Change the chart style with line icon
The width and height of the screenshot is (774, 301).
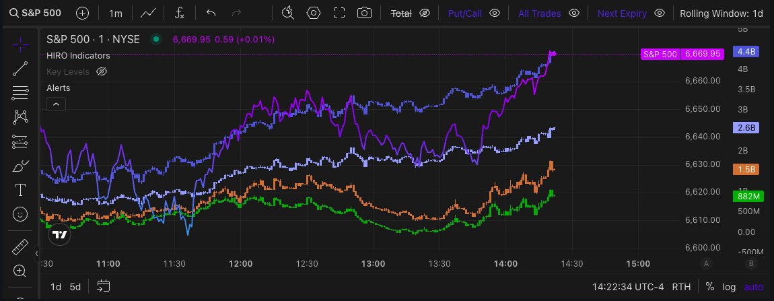(x=148, y=13)
